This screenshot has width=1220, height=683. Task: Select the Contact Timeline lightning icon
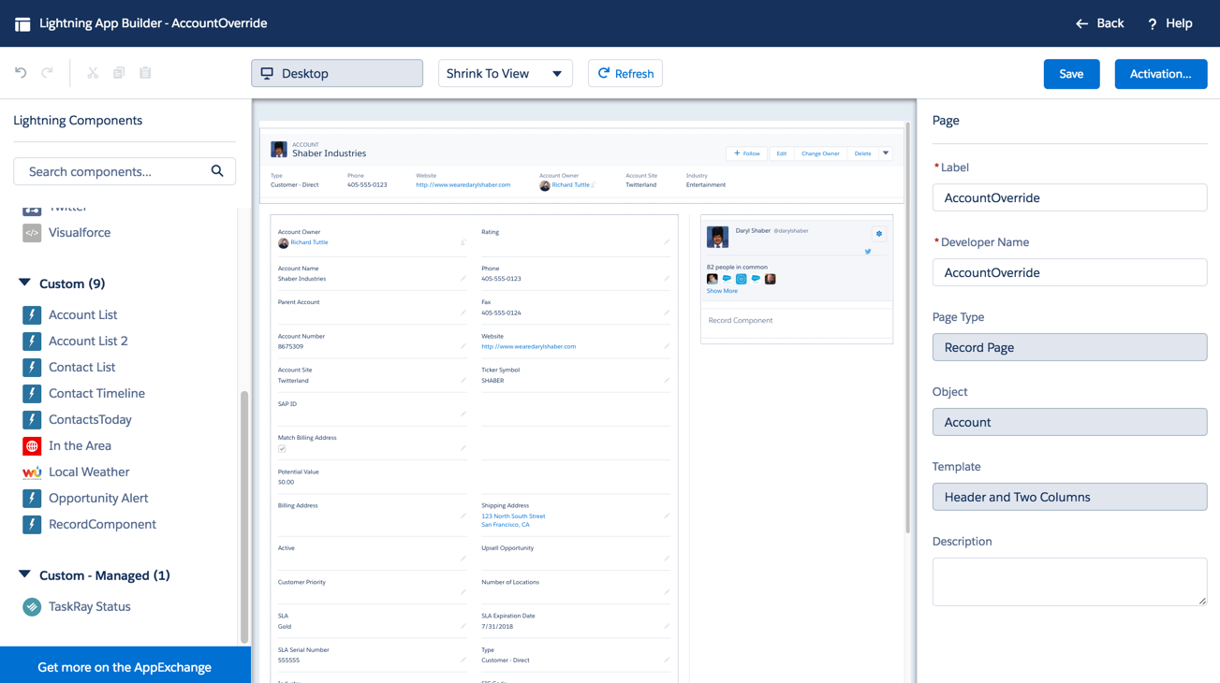coord(32,394)
